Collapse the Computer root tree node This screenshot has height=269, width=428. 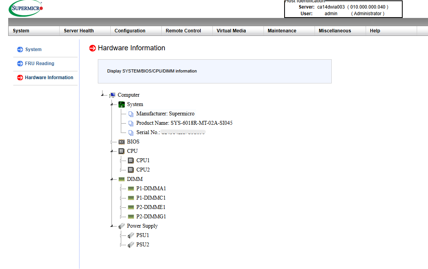tap(103, 95)
